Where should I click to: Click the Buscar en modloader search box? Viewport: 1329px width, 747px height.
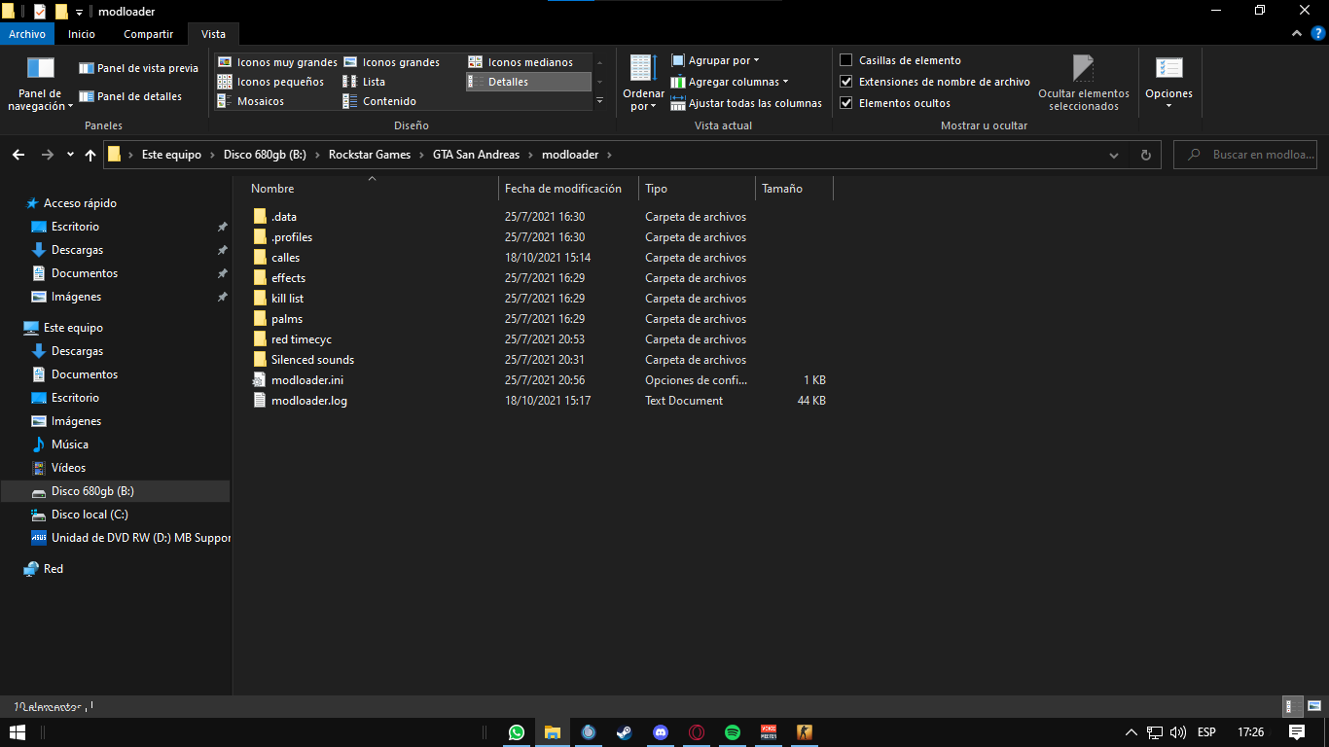[x=1246, y=155]
